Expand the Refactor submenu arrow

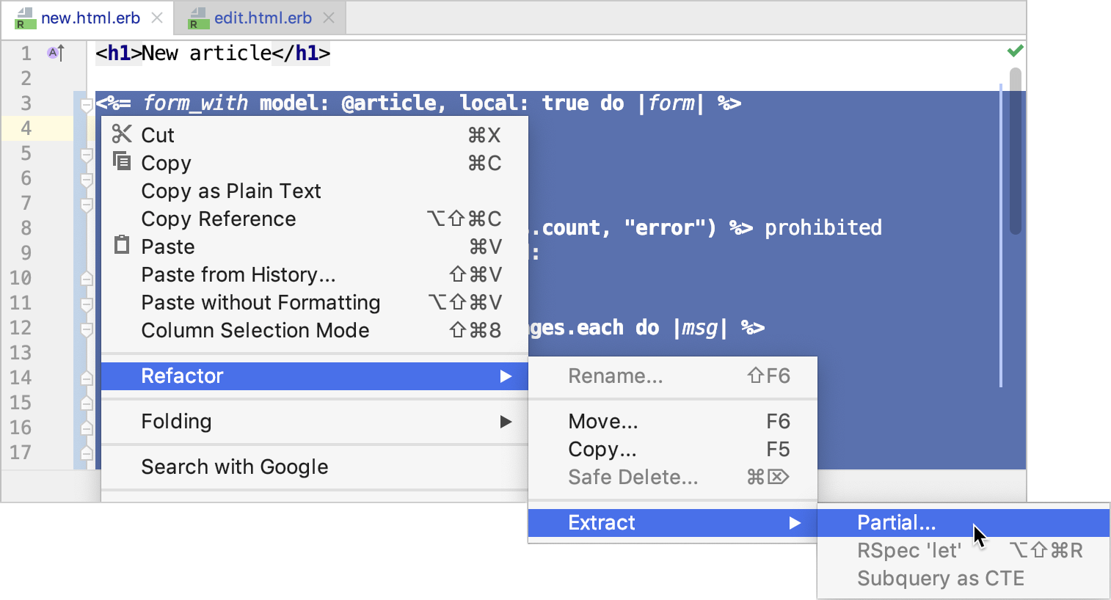click(x=506, y=376)
